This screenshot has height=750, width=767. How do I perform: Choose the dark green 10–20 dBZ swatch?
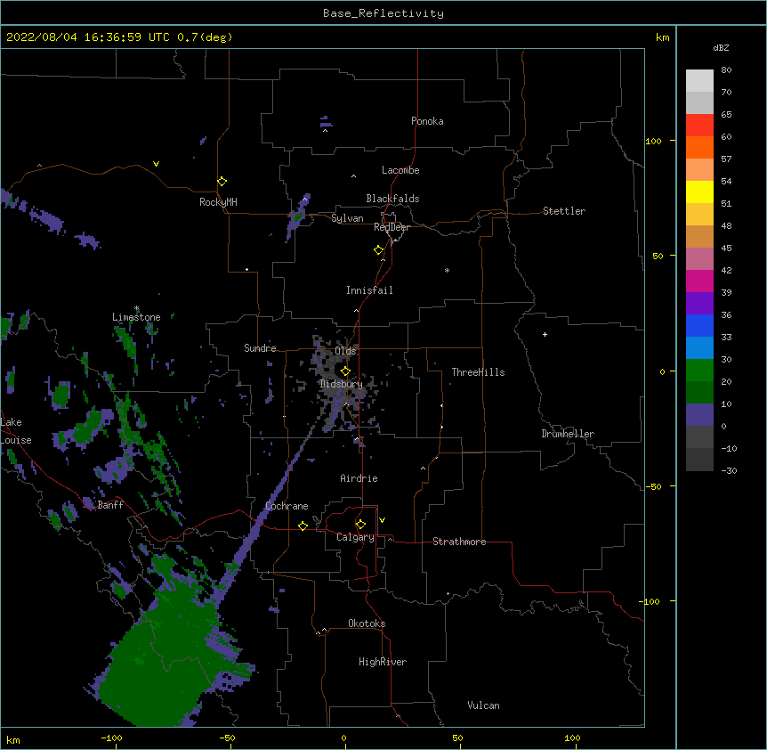point(699,393)
